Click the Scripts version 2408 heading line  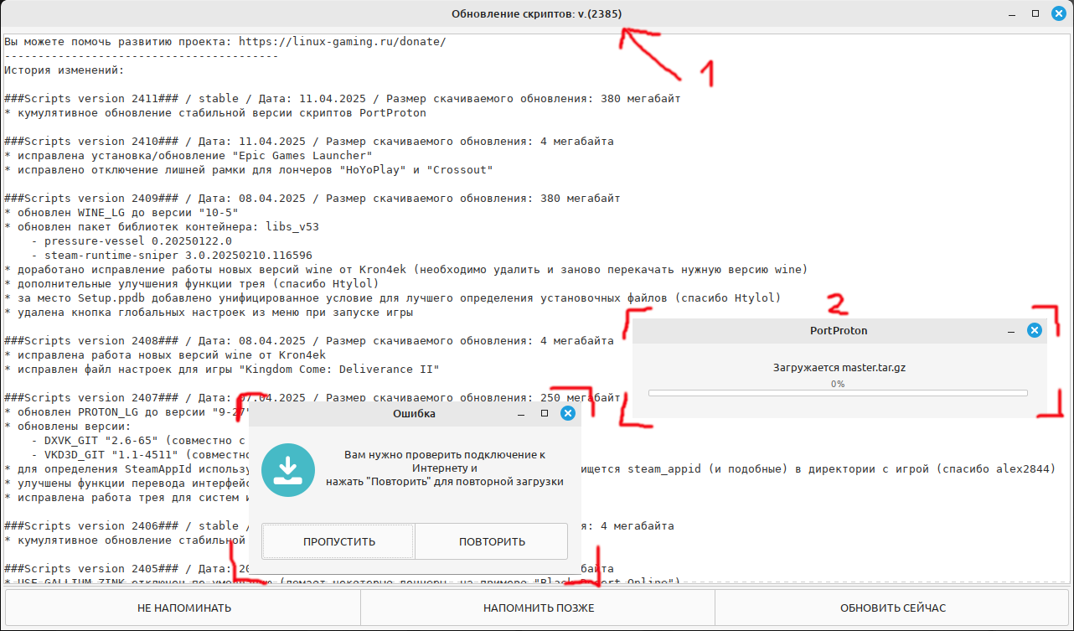click(309, 341)
